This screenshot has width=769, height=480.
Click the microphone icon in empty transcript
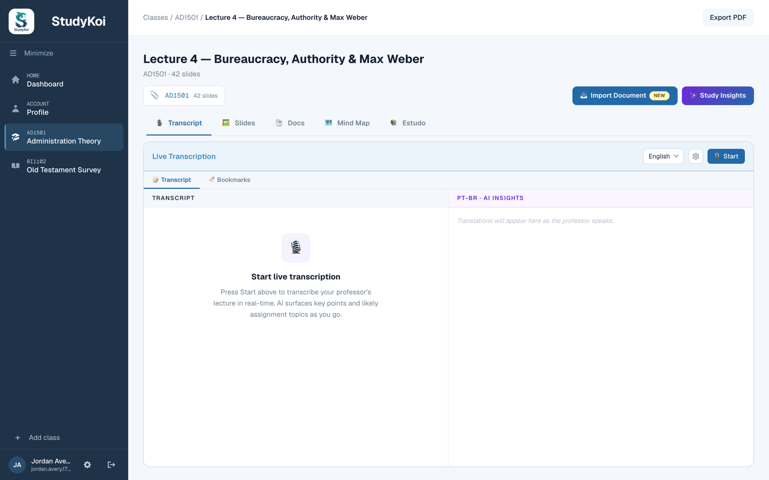(296, 248)
